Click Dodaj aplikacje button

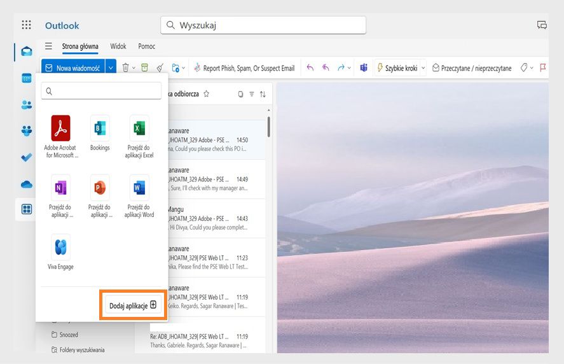(133, 305)
